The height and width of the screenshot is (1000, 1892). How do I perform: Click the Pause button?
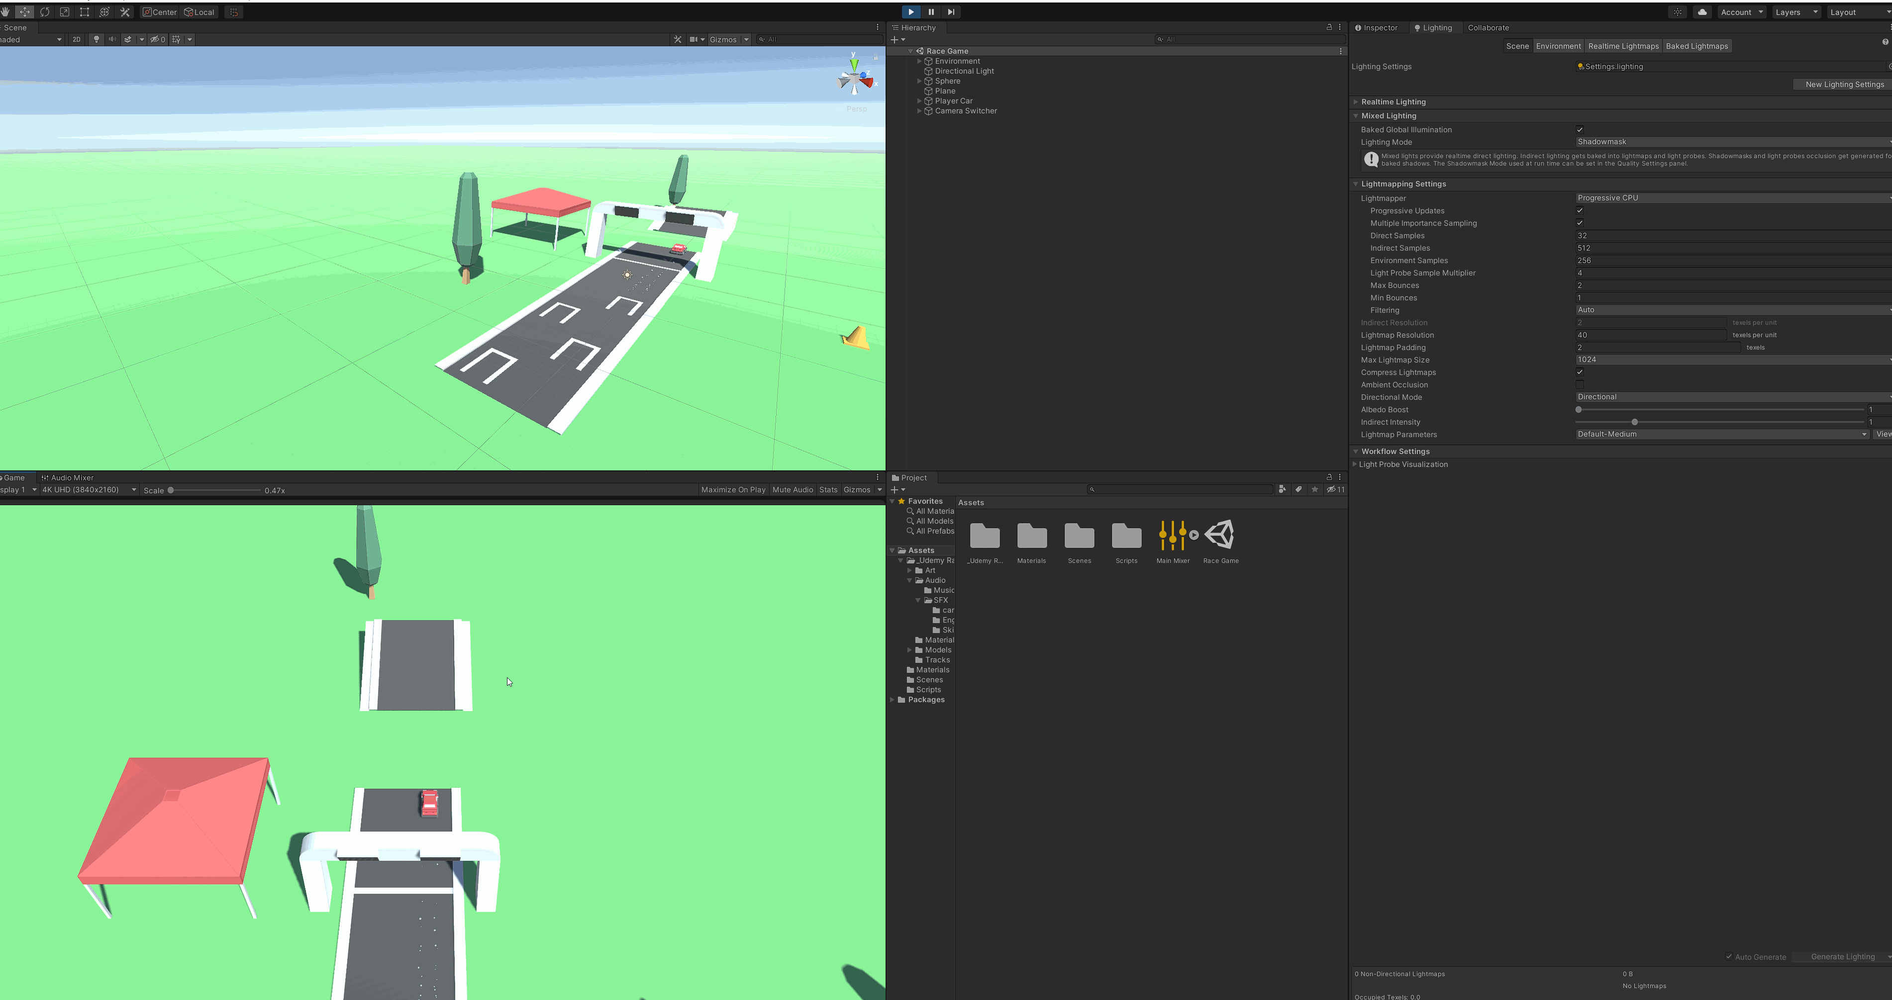coord(931,12)
